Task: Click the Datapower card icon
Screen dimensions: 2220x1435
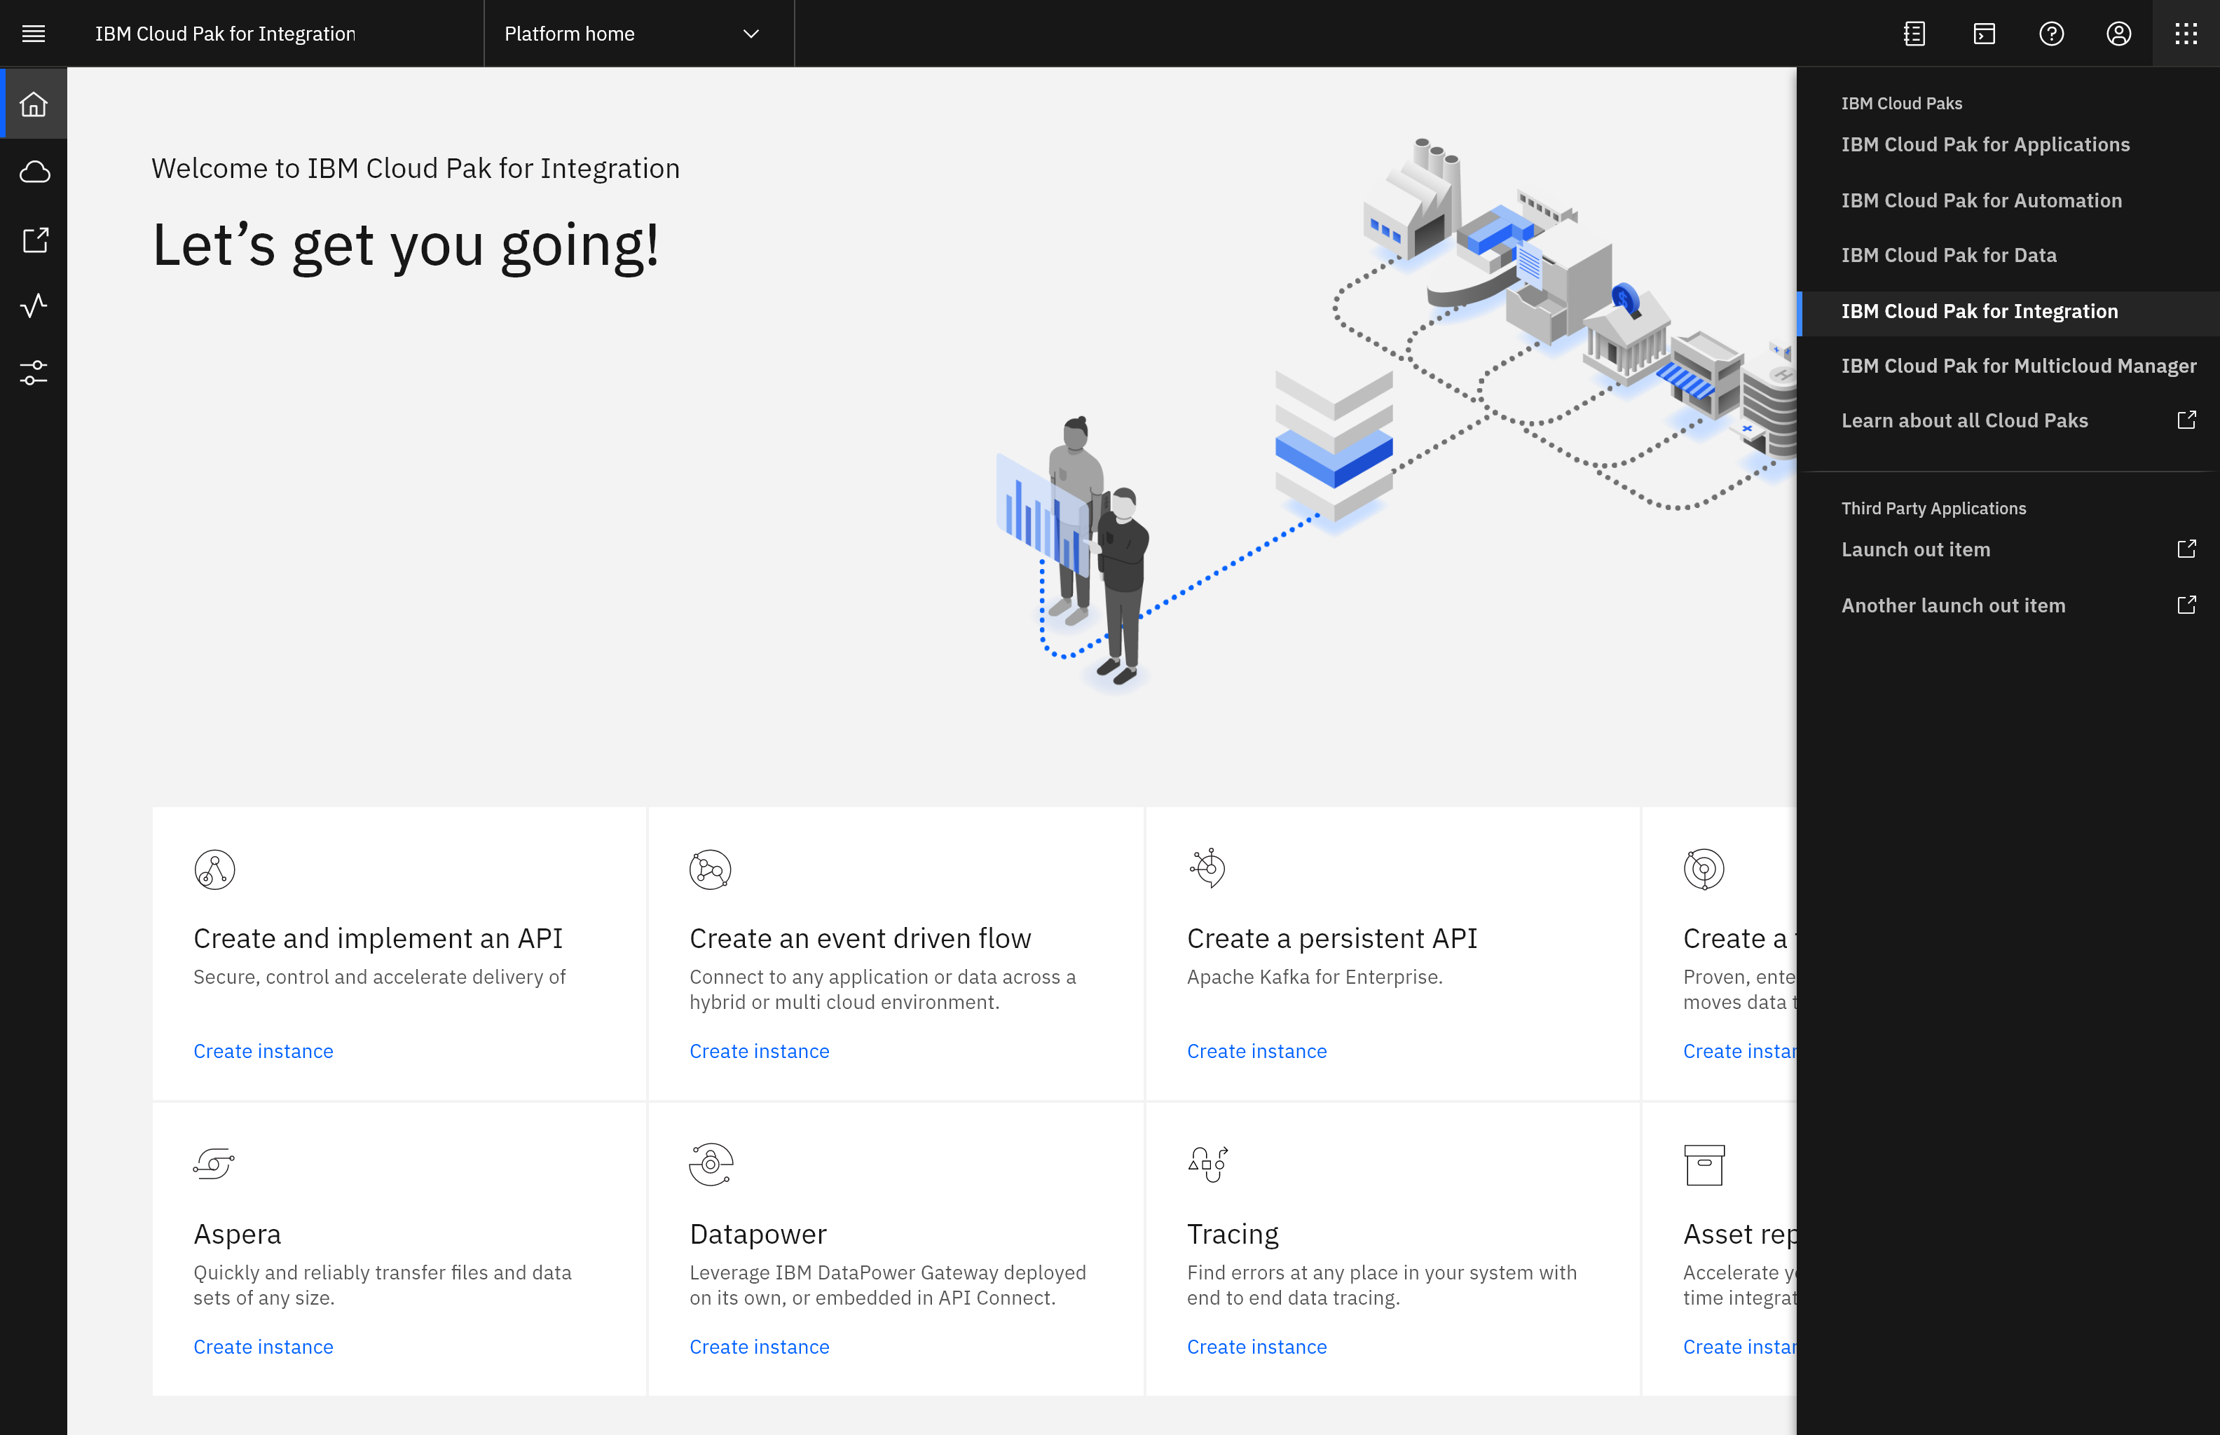Action: (711, 1164)
